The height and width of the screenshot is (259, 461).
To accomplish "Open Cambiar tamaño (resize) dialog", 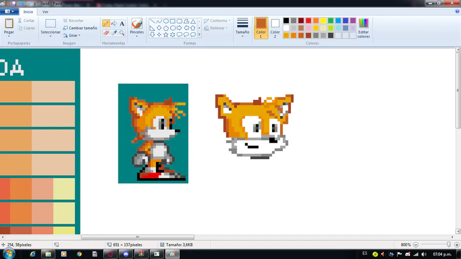I will pos(80,28).
